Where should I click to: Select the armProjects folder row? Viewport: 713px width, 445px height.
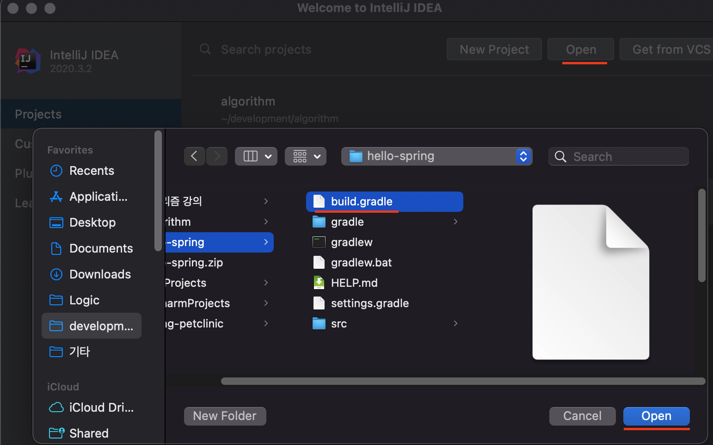point(219,303)
